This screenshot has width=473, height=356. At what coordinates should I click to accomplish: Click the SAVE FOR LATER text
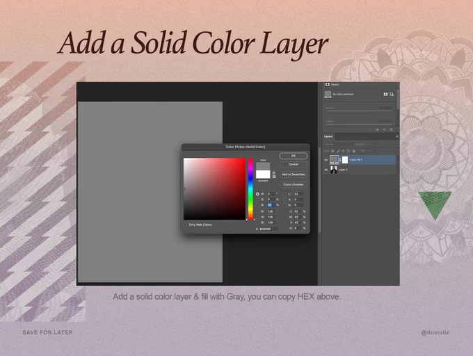pyautogui.click(x=47, y=332)
